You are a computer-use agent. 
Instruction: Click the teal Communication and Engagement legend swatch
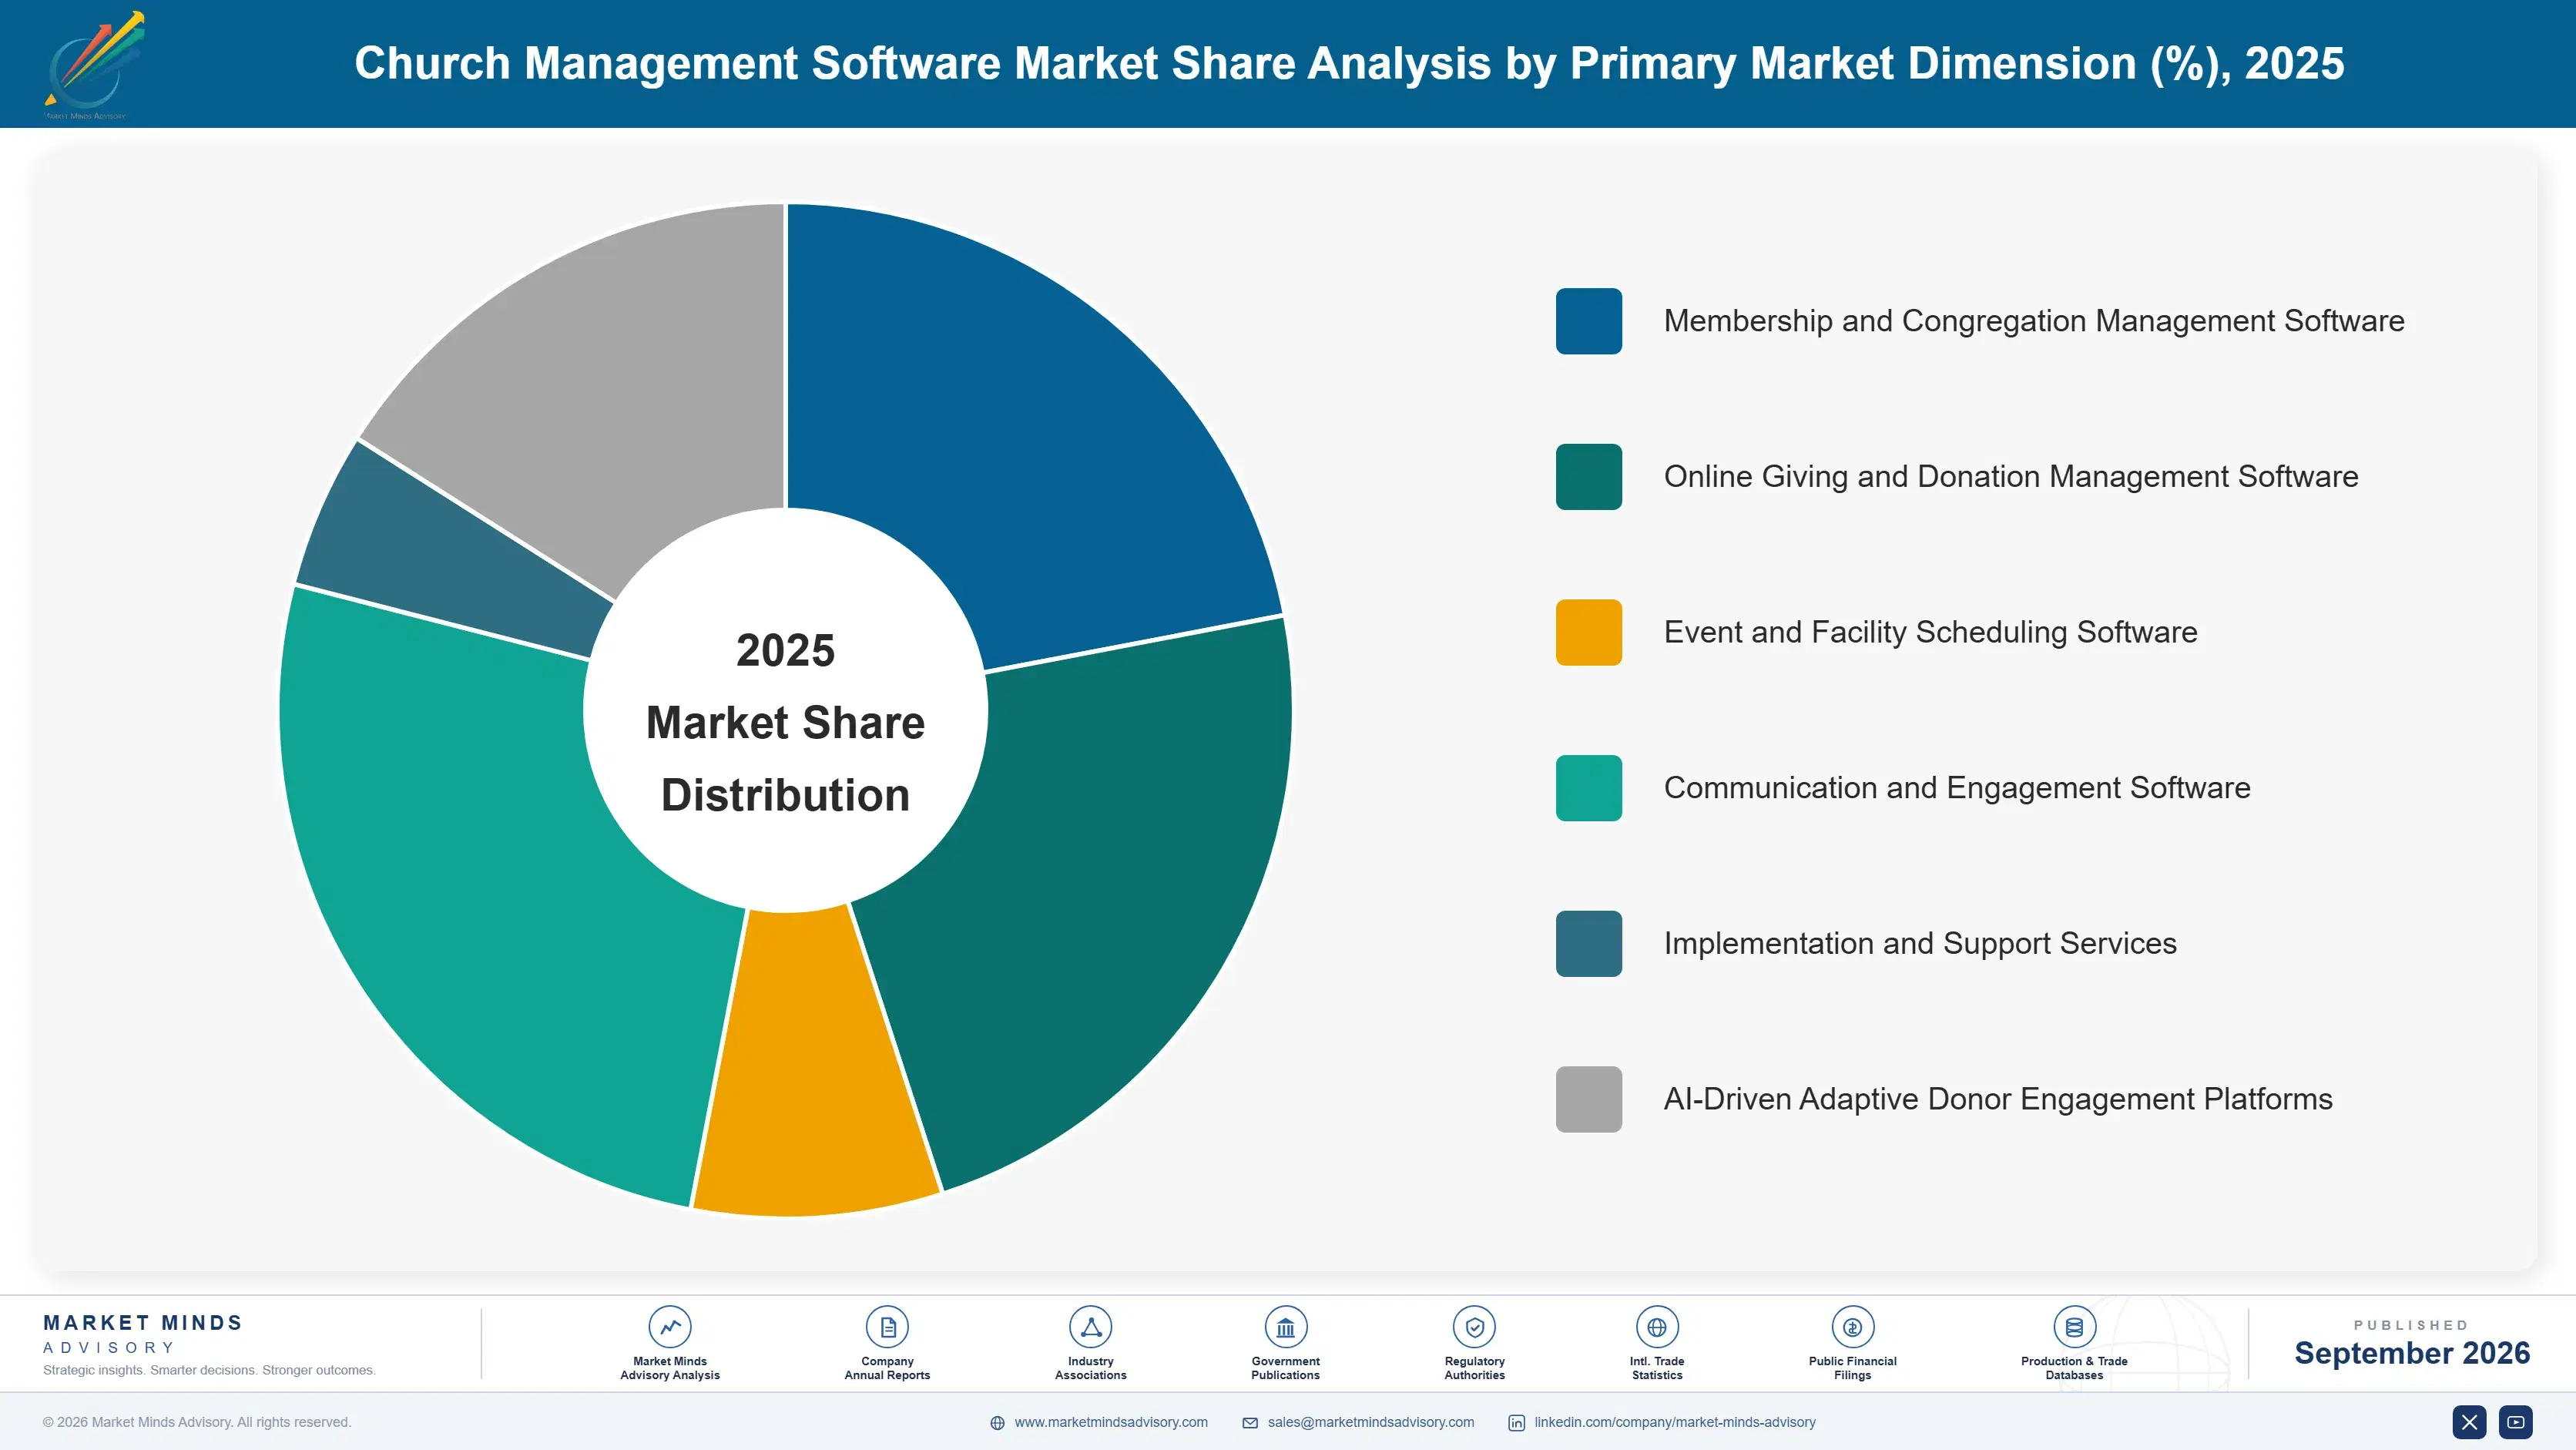coord(1588,788)
